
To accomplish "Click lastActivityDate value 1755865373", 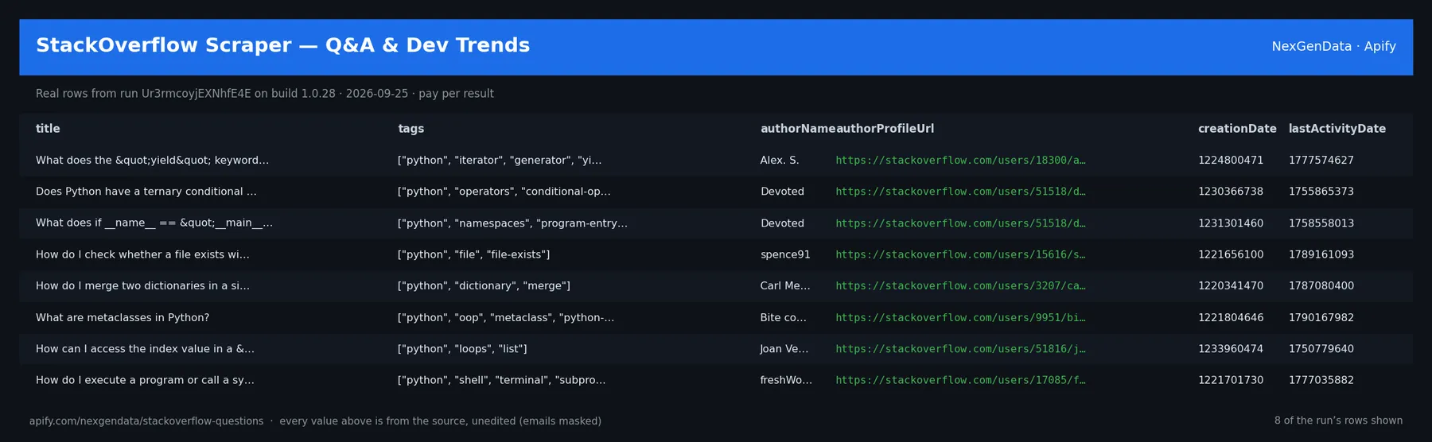I will tap(1321, 192).
